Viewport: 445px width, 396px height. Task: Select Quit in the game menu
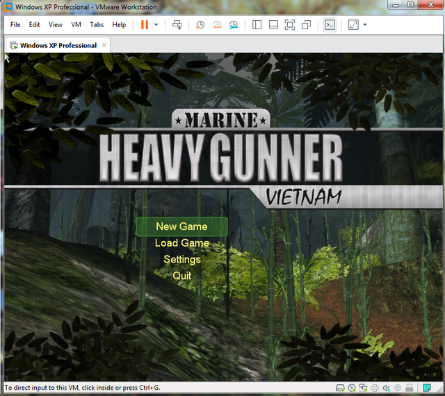coord(182,275)
